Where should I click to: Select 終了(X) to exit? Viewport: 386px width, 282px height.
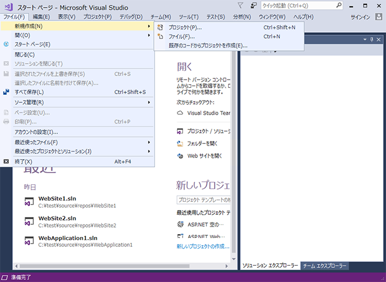pos(77,161)
